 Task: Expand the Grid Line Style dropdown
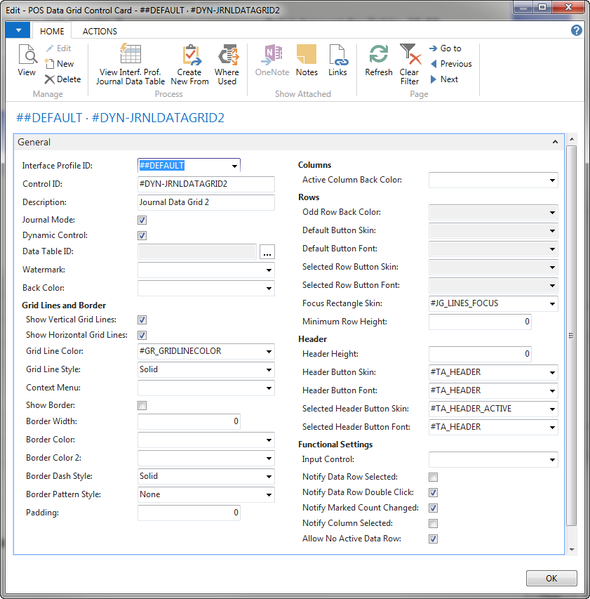(269, 369)
